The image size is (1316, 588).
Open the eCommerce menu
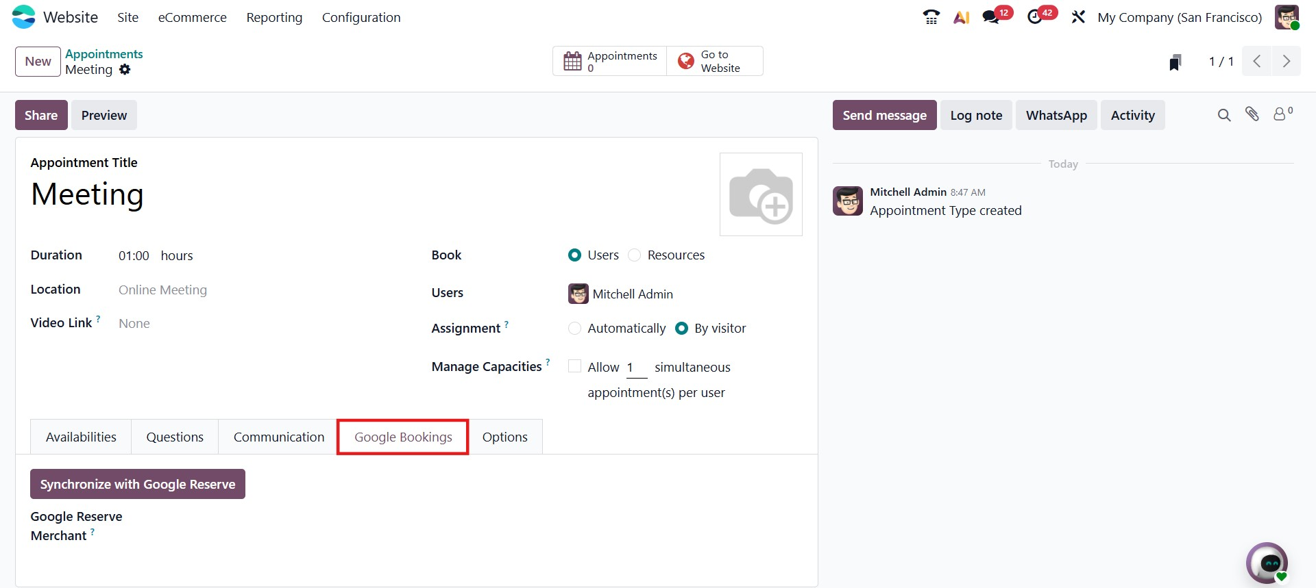192,17
